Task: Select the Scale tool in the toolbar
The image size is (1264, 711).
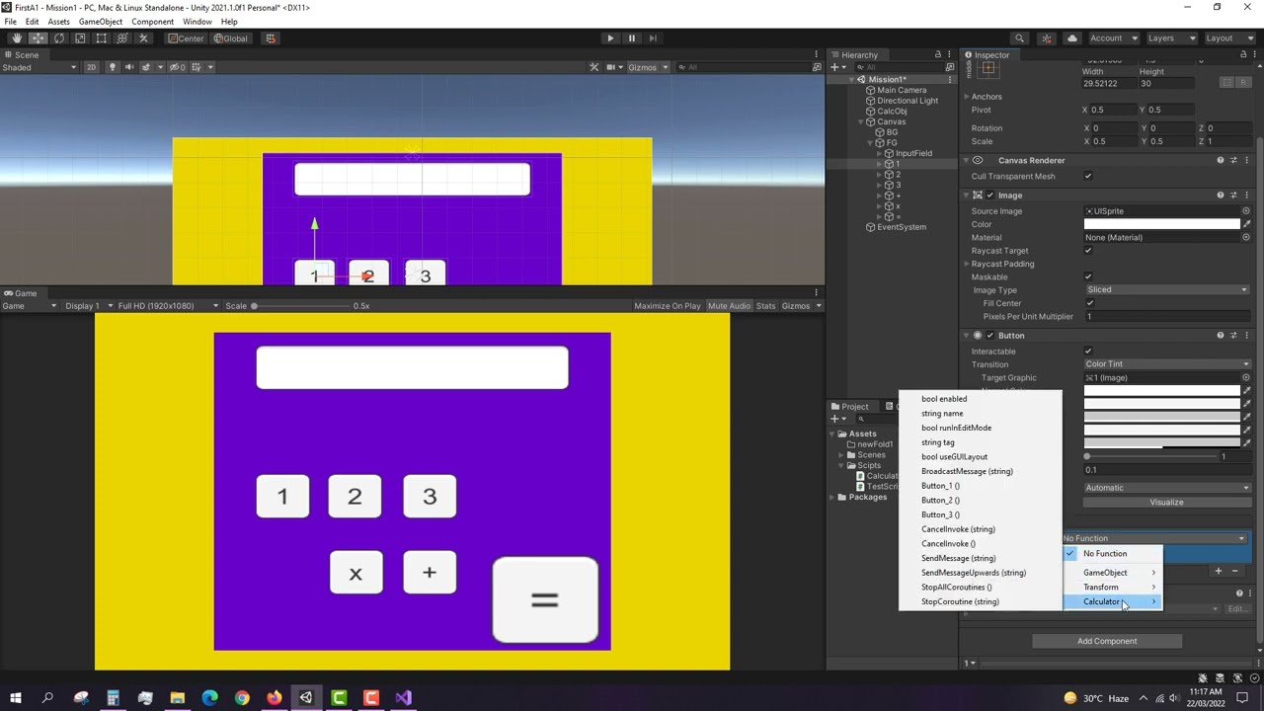Action: point(80,39)
